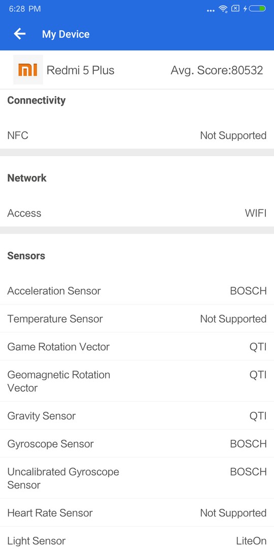The width and height of the screenshot is (274, 549).
Task: Select the Access WIFI row
Action: (137, 213)
